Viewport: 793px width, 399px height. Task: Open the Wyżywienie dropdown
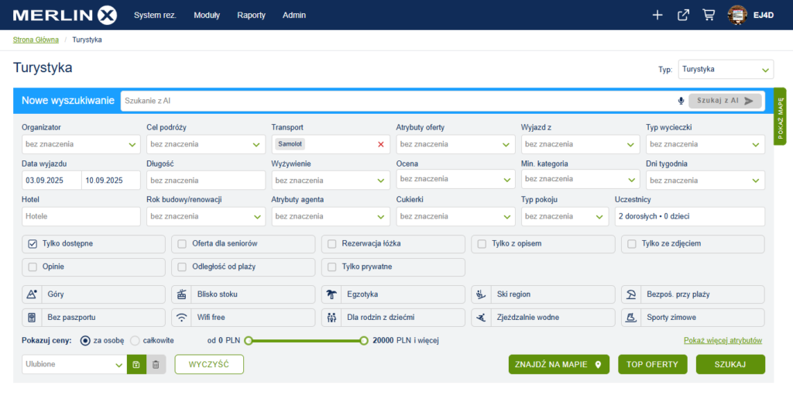coord(330,180)
